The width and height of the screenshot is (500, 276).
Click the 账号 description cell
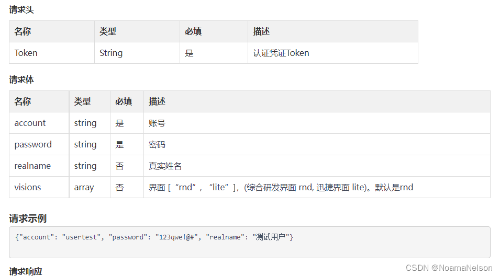coord(317,123)
